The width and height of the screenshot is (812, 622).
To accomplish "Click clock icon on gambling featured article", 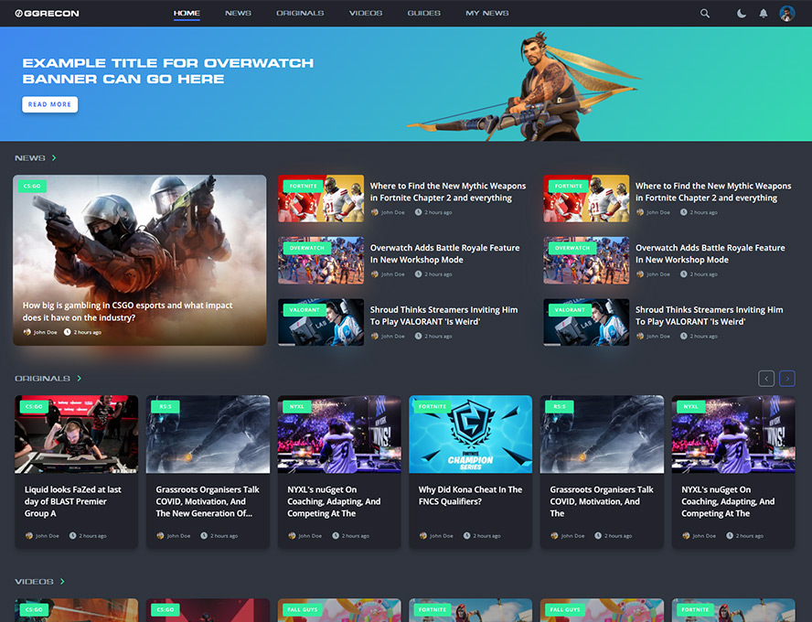I will (67, 332).
